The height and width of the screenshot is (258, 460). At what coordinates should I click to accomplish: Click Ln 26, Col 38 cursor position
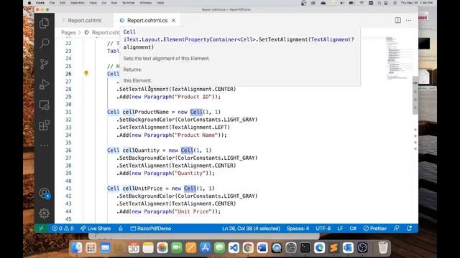251,229
